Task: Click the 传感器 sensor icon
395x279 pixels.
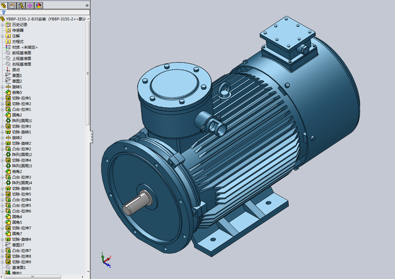Action: 8,30
